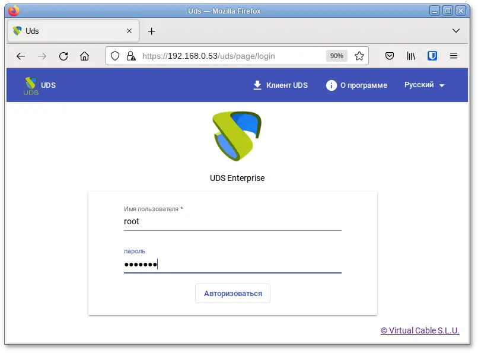The height and width of the screenshot is (353, 478).
Task: Click the пароль password input field
Action: pos(231,264)
